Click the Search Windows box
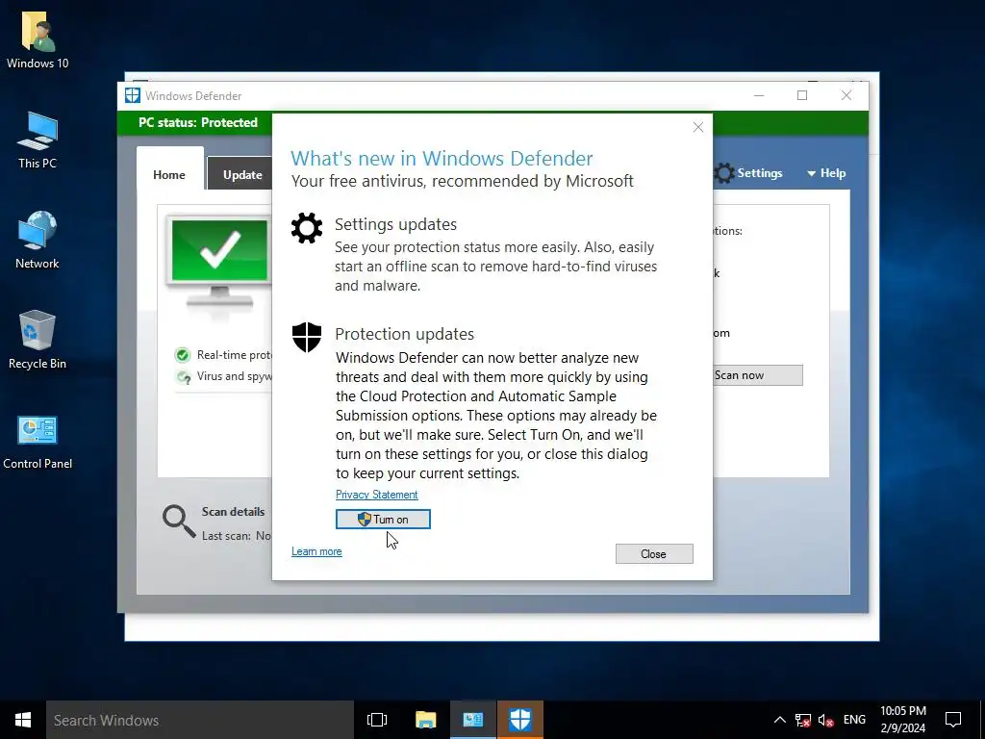Viewport: 985px width, 739px height. (x=200, y=720)
